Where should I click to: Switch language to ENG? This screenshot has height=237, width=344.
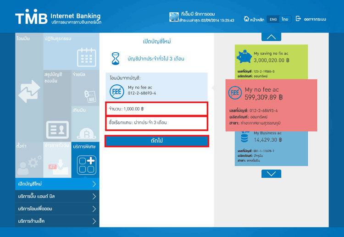click(x=273, y=19)
